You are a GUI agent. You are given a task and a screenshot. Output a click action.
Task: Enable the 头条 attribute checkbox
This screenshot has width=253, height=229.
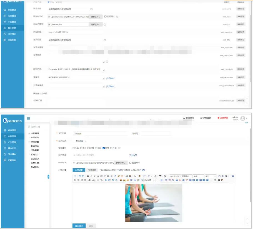coord(74,148)
